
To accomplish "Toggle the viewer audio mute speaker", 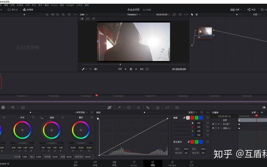I will pos(96,69).
